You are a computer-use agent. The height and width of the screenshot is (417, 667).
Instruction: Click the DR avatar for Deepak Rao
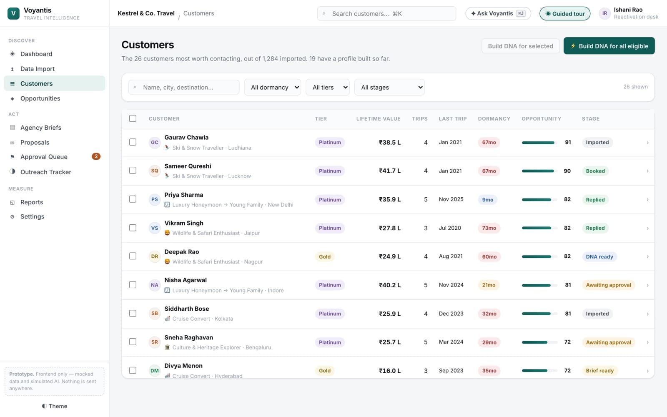coord(155,256)
